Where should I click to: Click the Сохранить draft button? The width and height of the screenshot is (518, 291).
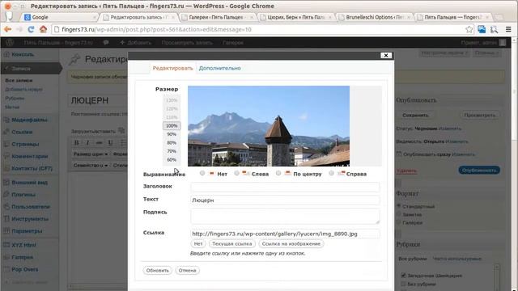tap(415, 115)
